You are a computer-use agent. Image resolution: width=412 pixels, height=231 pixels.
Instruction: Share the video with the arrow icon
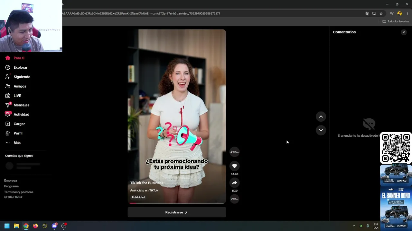(234, 183)
